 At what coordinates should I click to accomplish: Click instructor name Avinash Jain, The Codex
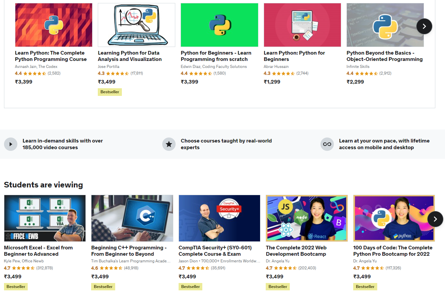tap(36, 67)
